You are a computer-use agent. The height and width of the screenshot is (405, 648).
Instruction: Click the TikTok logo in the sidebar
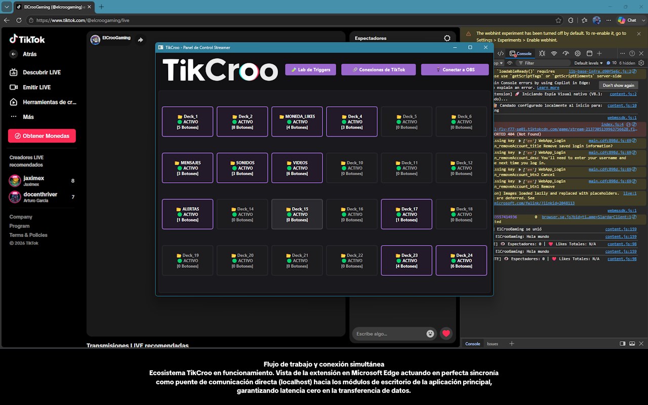(x=27, y=39)
